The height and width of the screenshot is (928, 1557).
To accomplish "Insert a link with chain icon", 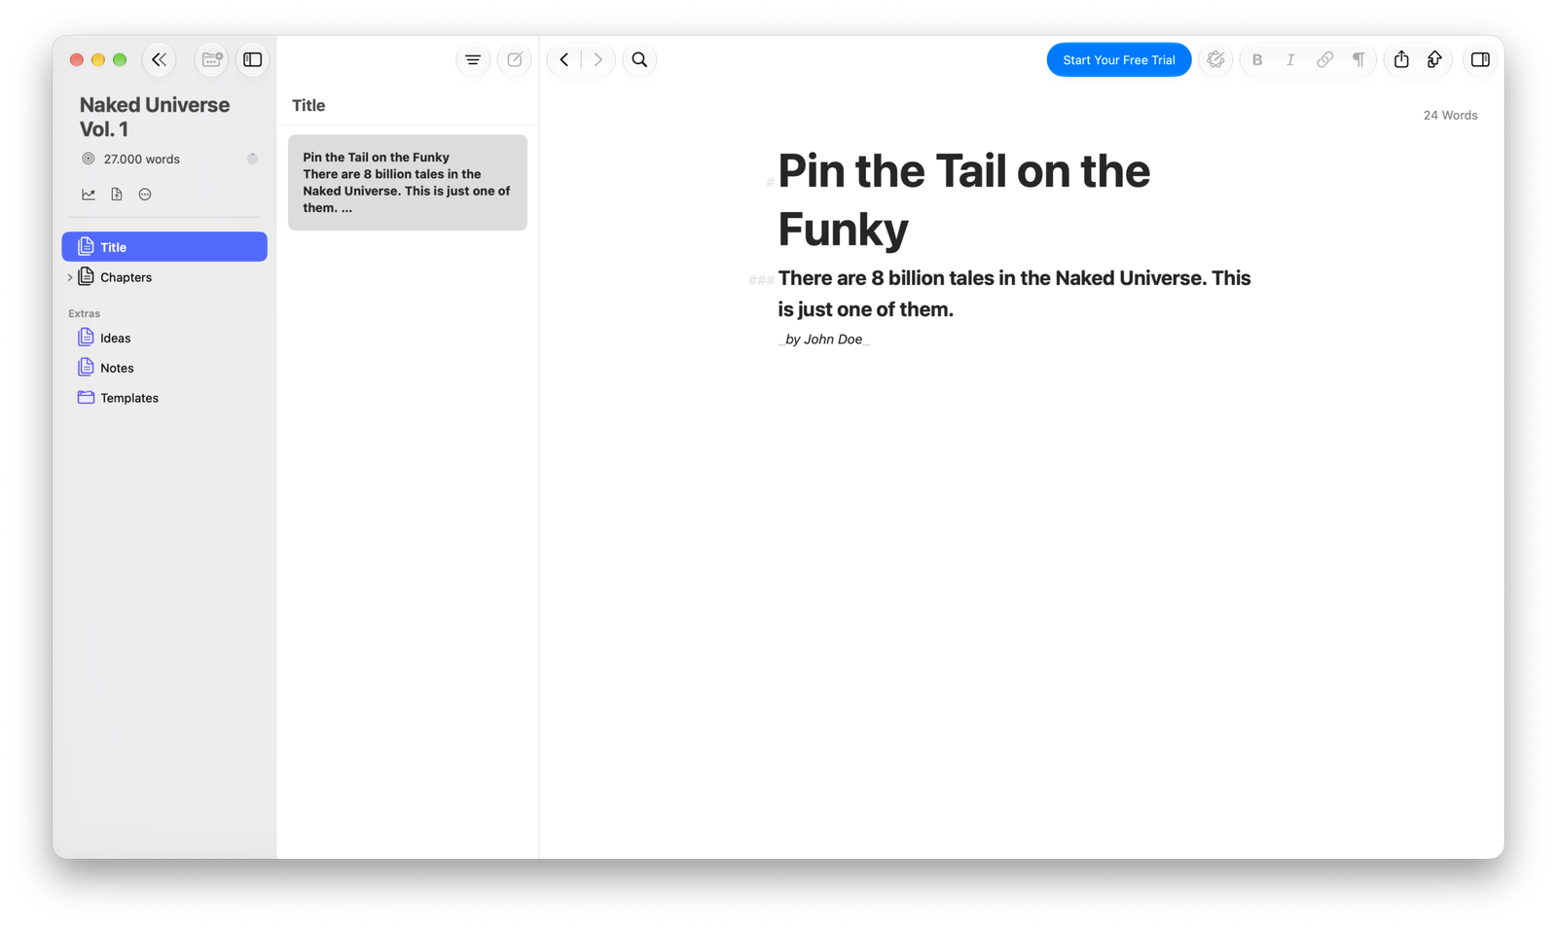I will click(1324, 59).
